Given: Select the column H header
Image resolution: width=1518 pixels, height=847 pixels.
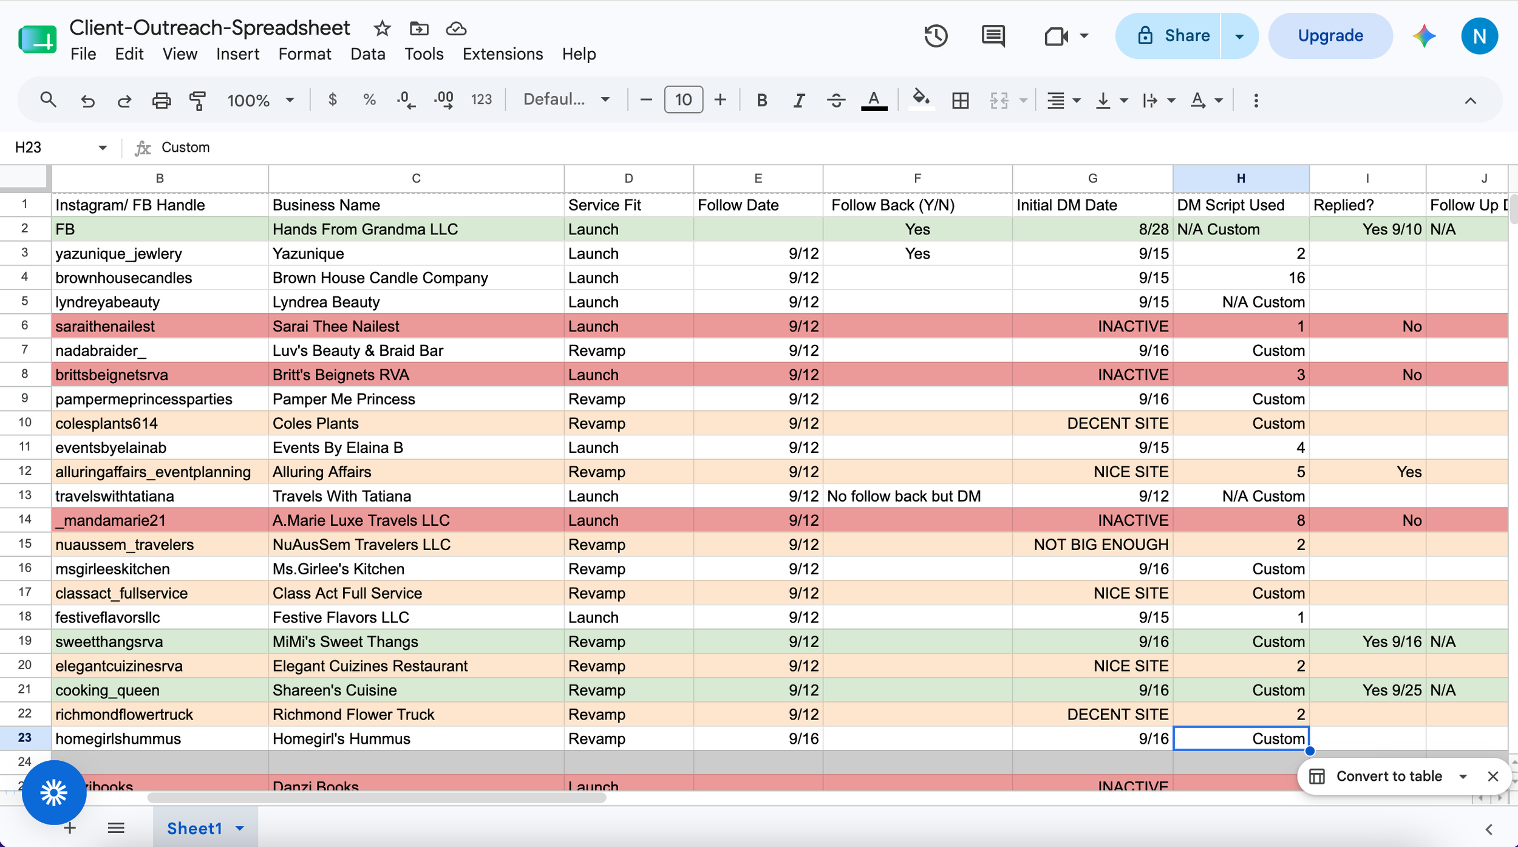Looking at the screenshot, I should (x=1241, y=178).
